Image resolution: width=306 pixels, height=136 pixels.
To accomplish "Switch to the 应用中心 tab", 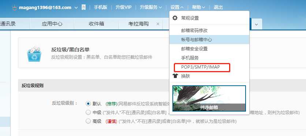I will coord(52,24).
